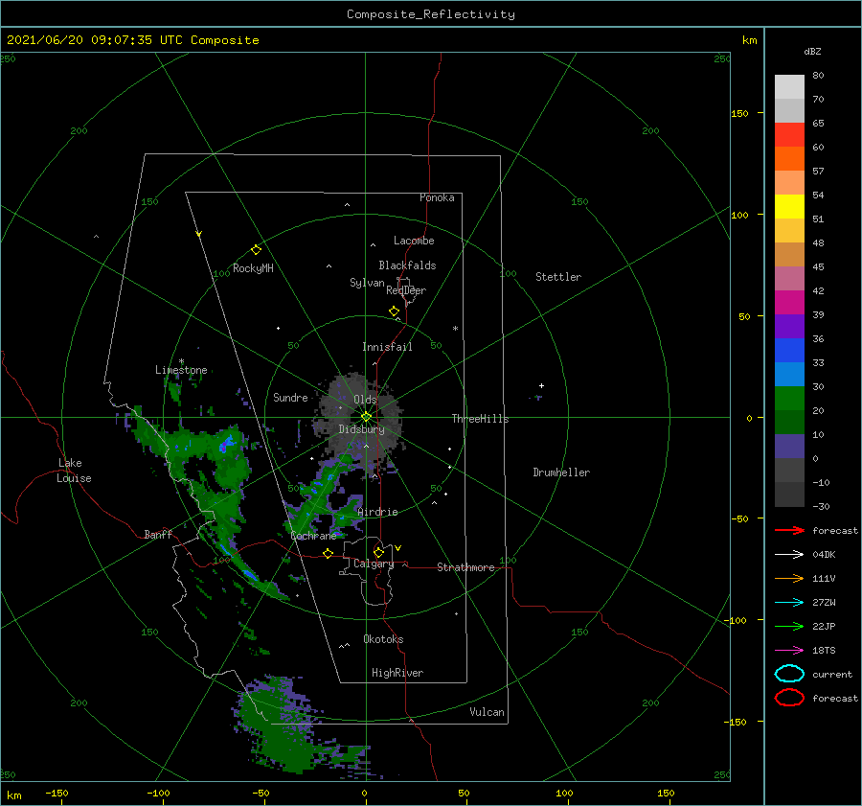Click the Drumheller label
The height and width of the screenshot is (806, 862).
[x=561, y=472]
